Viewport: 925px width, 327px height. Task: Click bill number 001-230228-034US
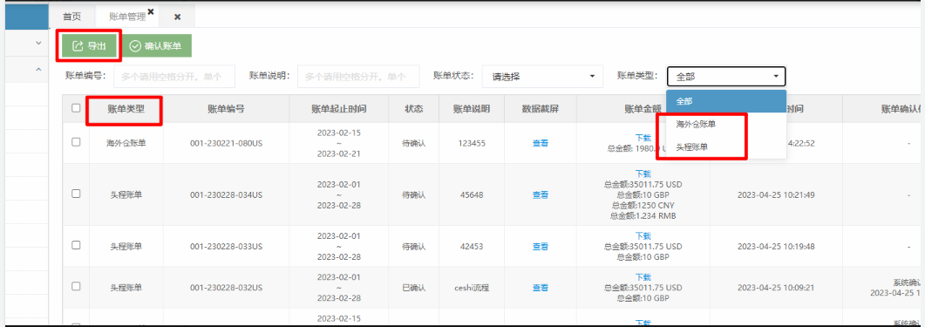click(x=226, y=194)
